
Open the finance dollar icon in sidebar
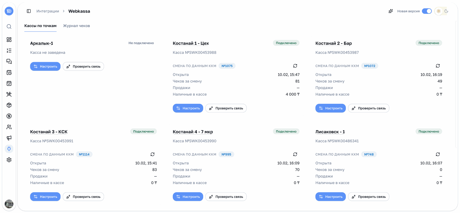[x=9, y=116]
